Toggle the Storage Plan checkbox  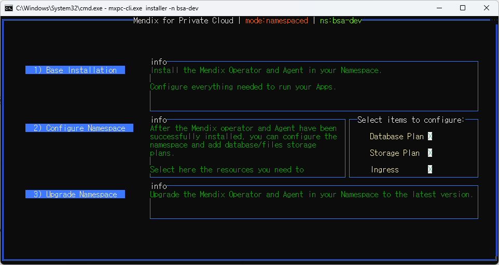click(x=430, y=153)
